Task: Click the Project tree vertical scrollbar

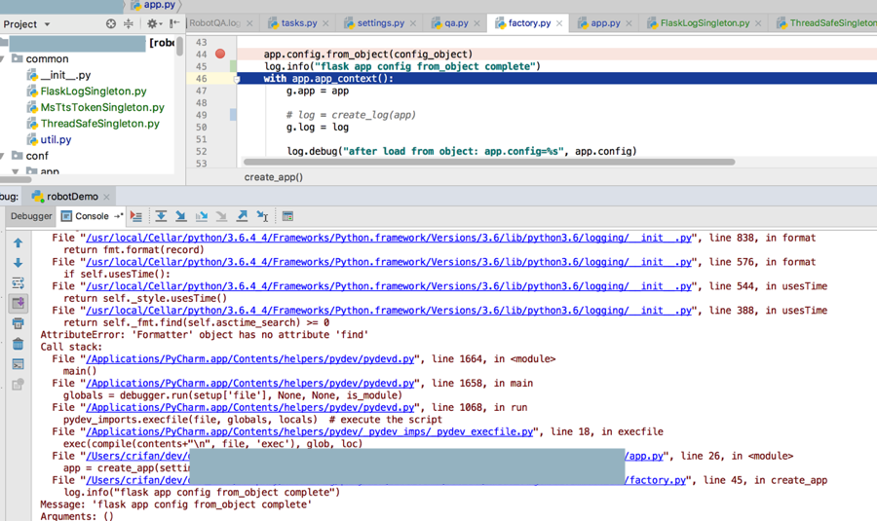Action: (179, 45)
